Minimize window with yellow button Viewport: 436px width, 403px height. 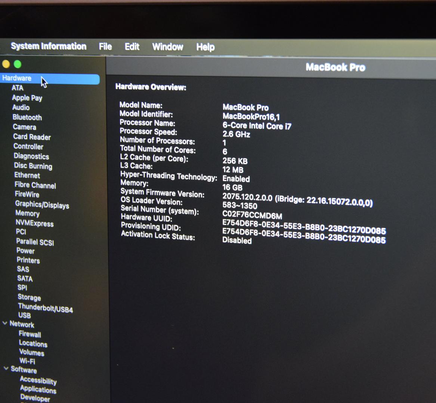point(6,64)
